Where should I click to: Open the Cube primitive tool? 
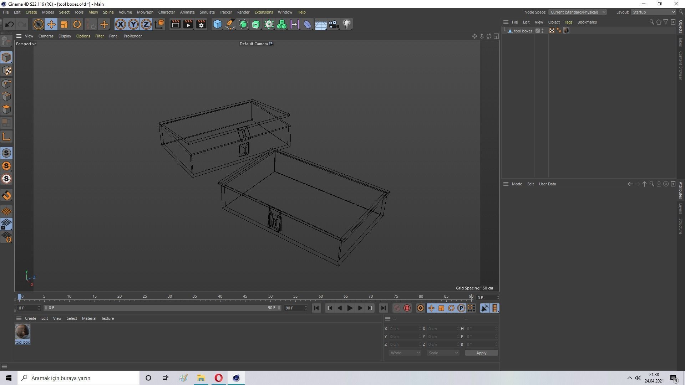coord(217,24)
